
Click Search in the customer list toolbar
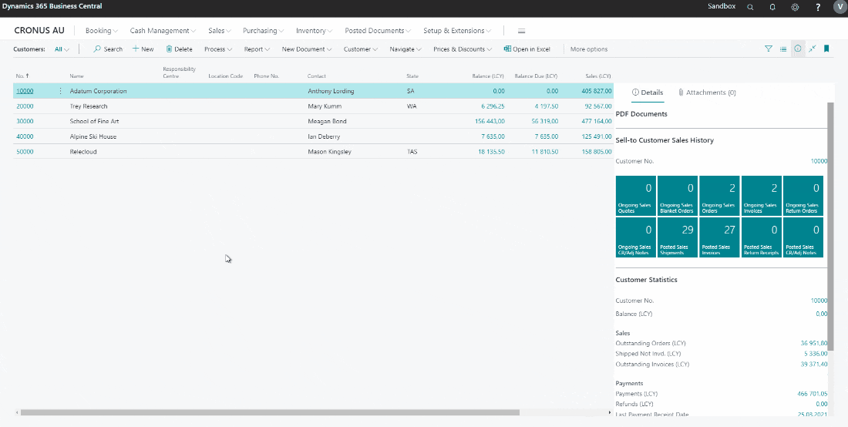(108, 49)
